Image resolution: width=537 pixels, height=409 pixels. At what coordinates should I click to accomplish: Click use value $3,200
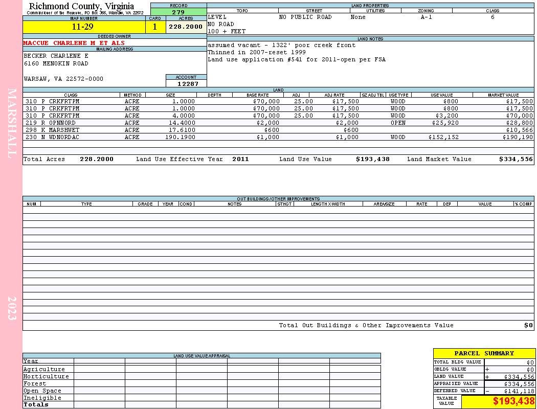pos(447,116)
